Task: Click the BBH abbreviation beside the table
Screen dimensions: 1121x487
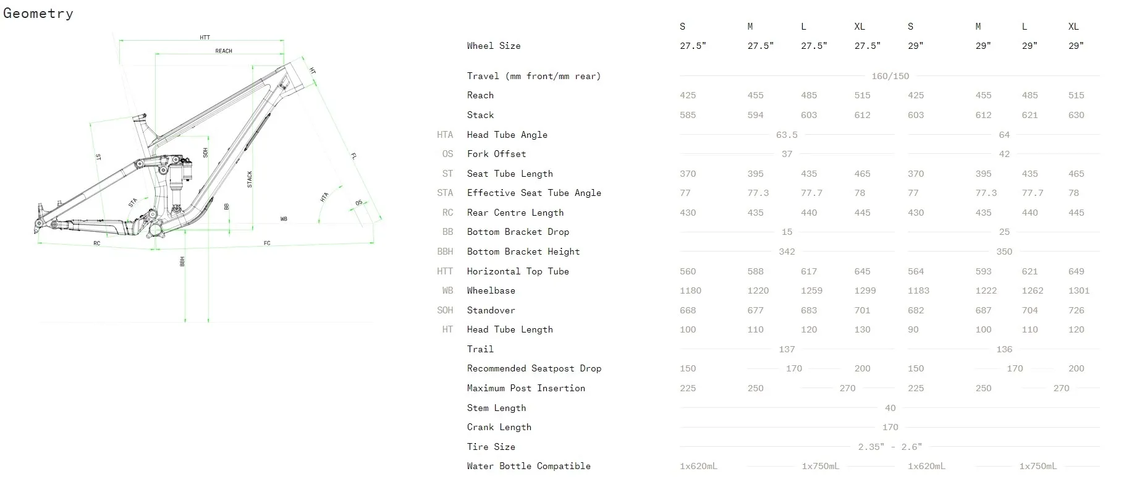Action: pos(445,252)
